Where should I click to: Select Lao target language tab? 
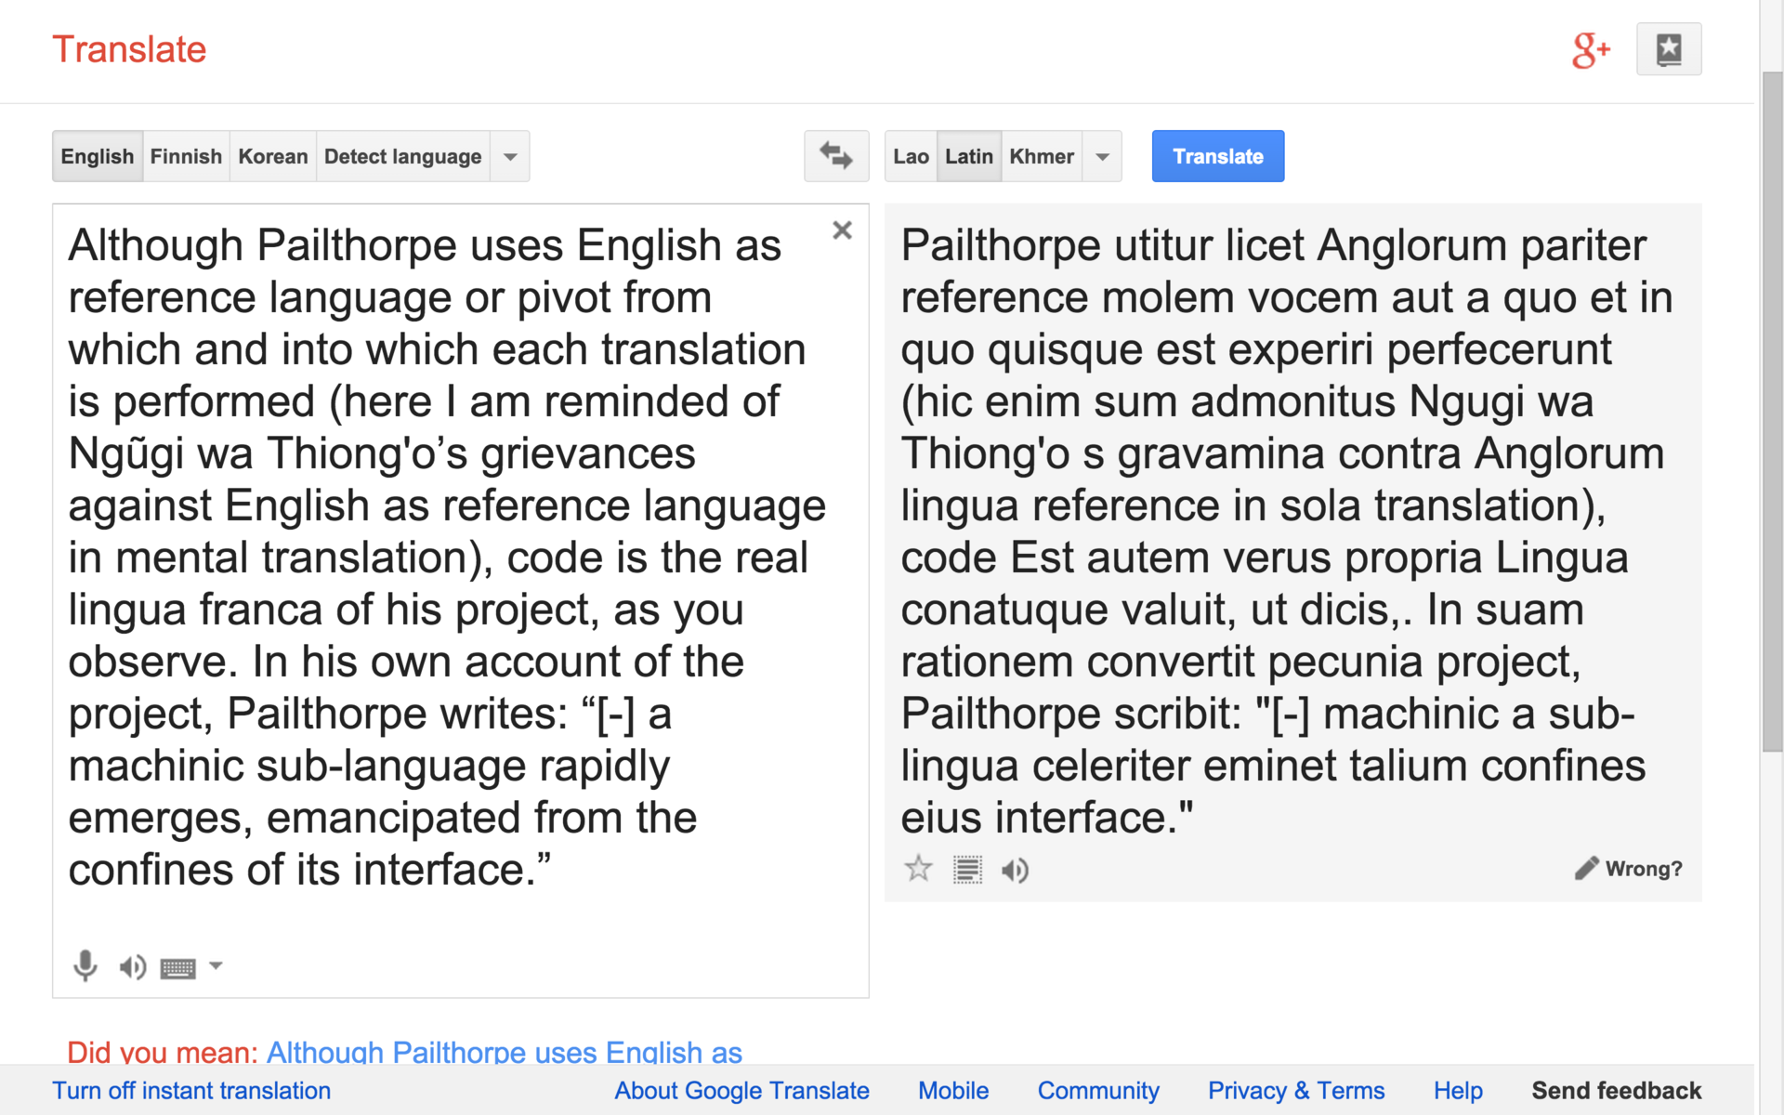[x=911, y=156]
